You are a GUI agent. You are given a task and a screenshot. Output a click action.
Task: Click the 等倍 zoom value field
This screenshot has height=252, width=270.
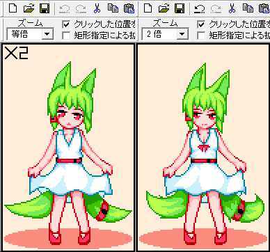click(x=24, y=34)
